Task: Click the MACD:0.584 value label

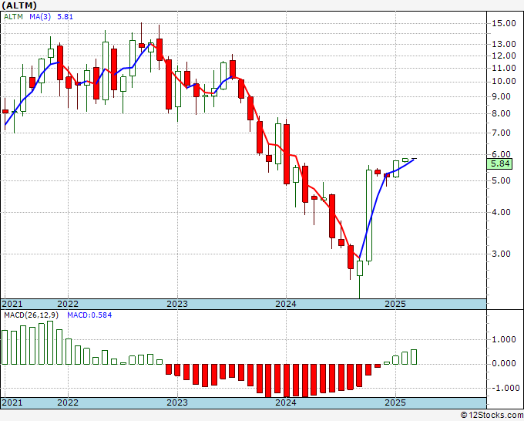Action: point(89,315)
